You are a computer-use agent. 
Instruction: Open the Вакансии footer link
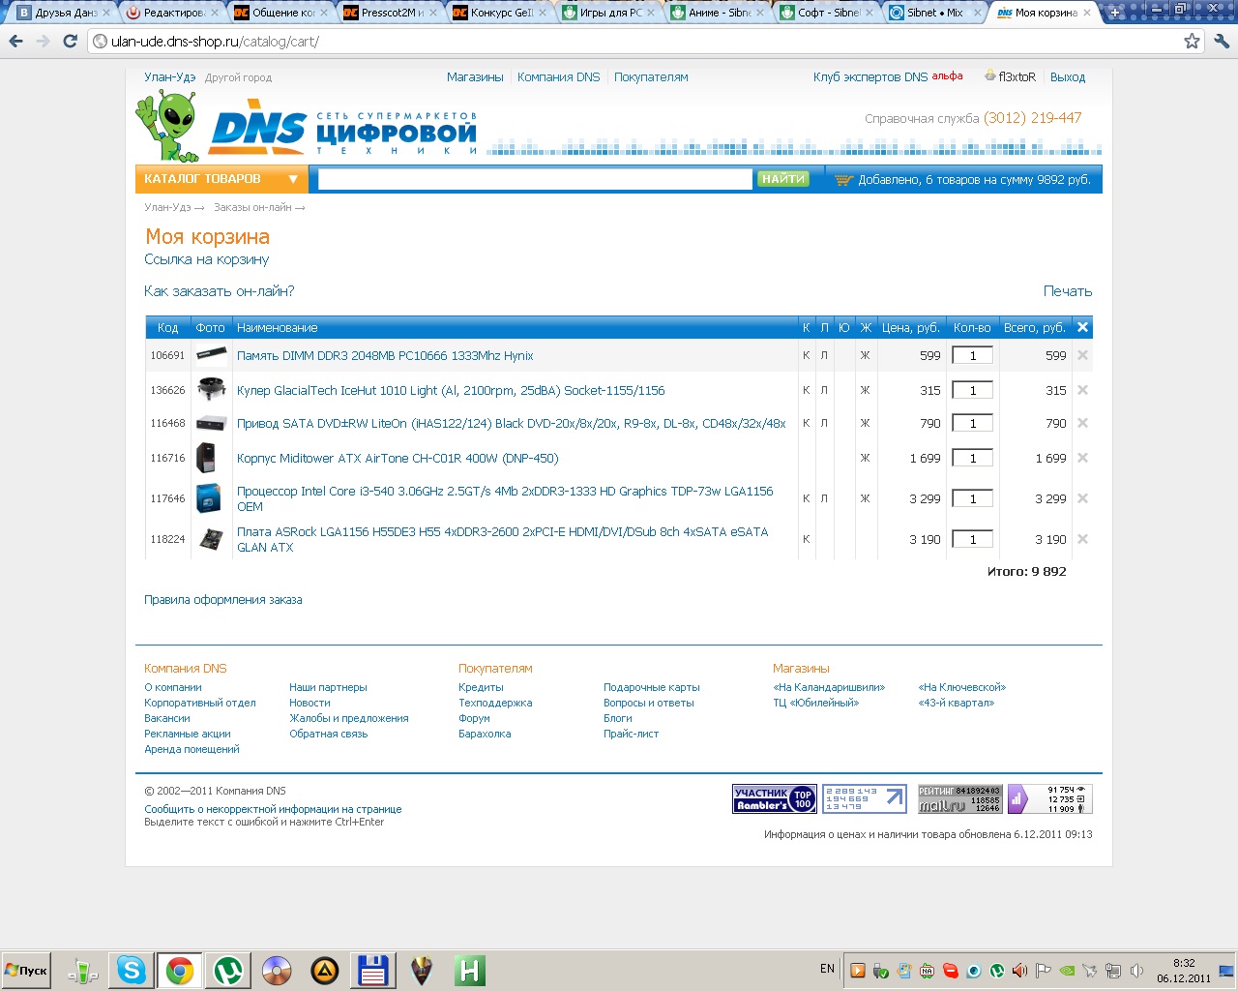click(x=167, y=718)
